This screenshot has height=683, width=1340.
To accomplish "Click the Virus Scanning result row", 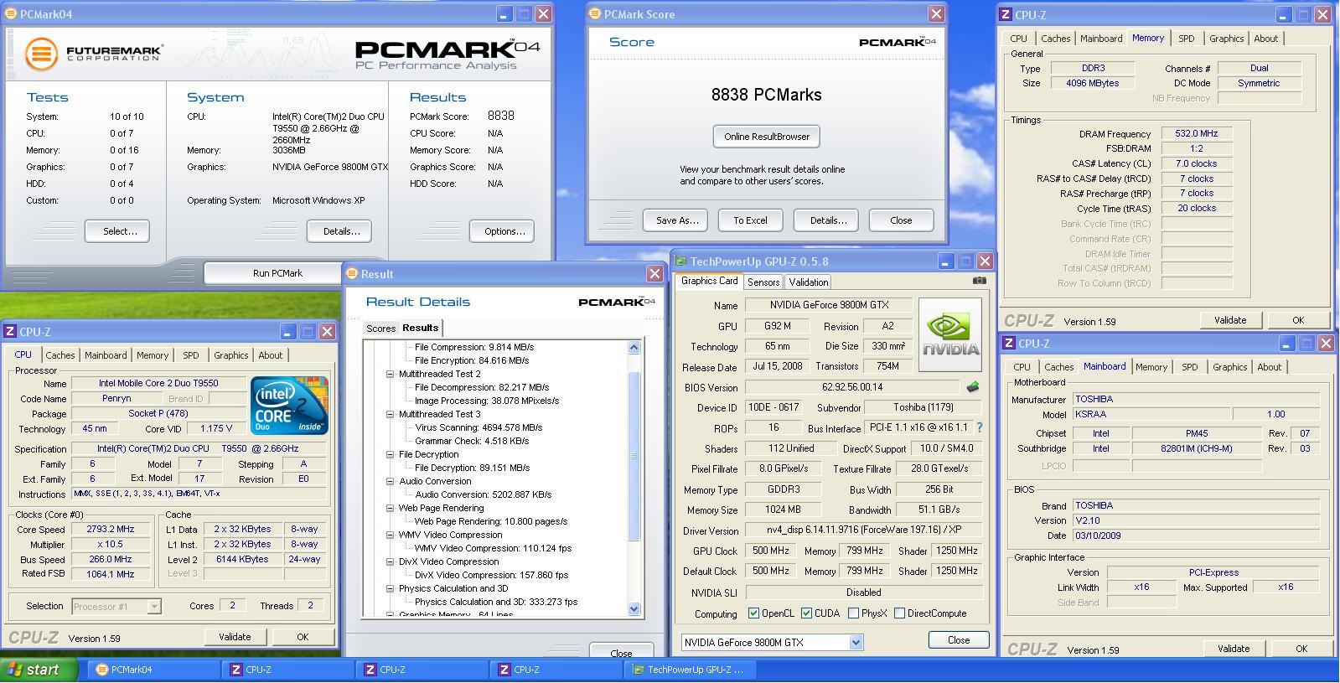I will (479, 427).
